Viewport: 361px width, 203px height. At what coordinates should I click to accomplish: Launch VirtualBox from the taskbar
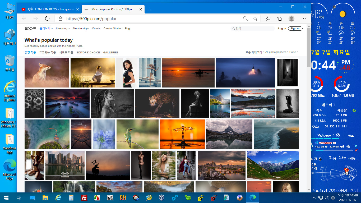(x=162, y=197)
